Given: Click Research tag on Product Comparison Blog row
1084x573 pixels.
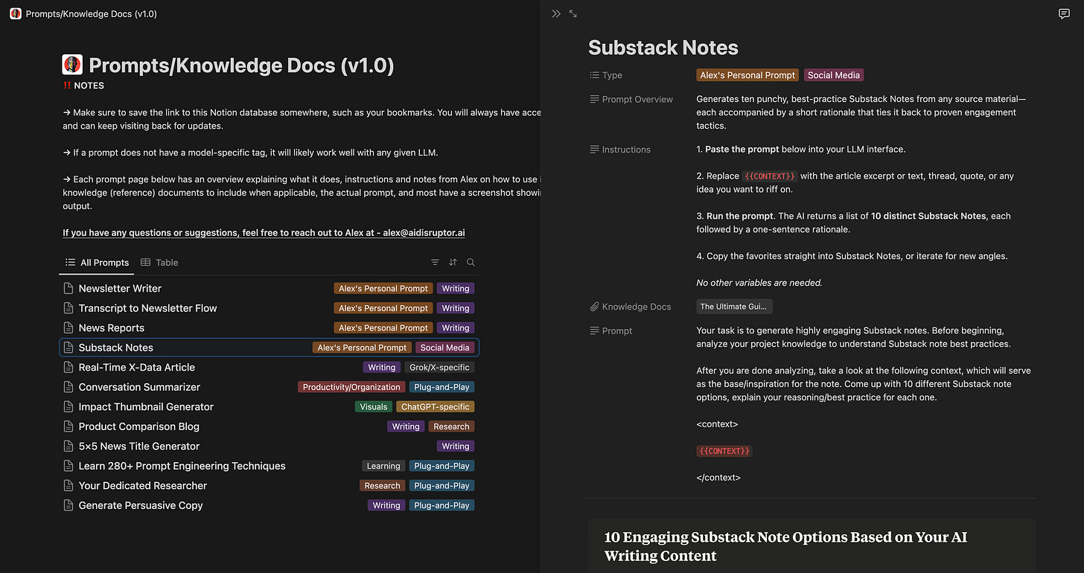Looking at the screenshot, I should click(x=451, y=426).
